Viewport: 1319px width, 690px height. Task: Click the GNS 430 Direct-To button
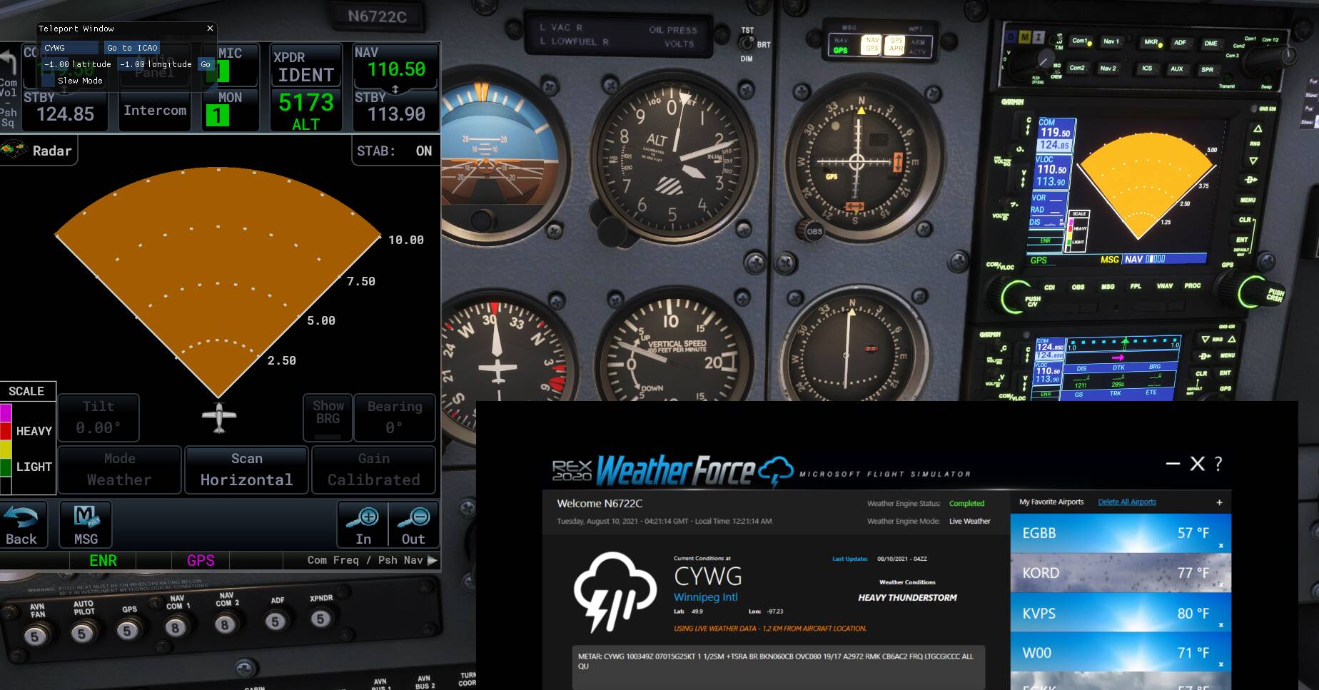1206,355
